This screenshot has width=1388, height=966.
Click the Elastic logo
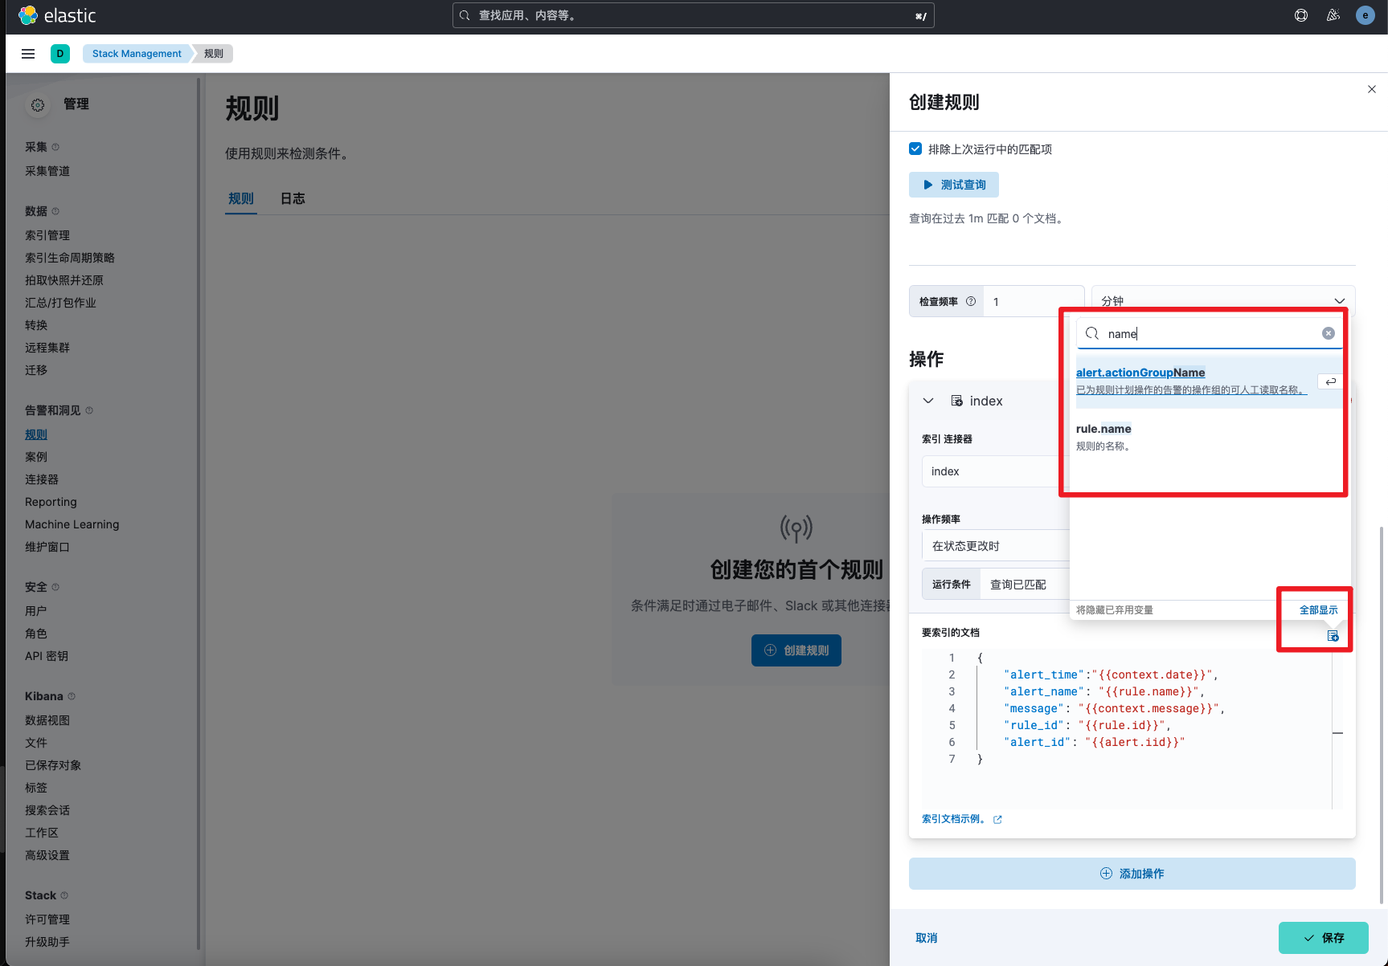(x=57, y=15)
